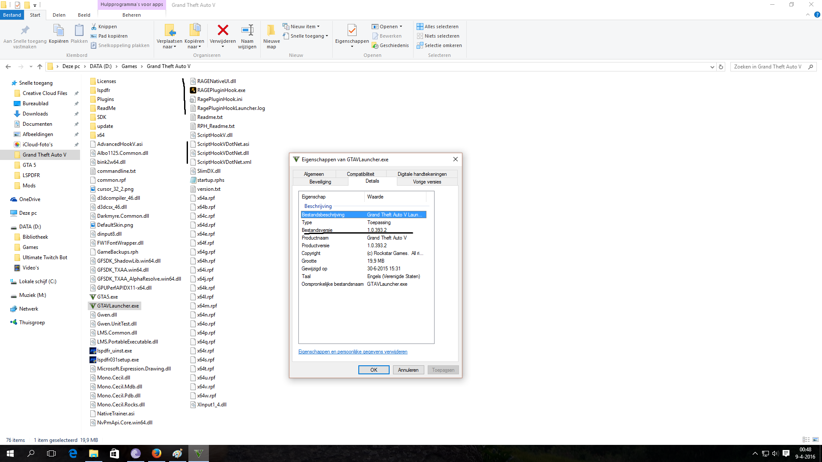Select the RAGEPluginHook.exe file
The height and width of the screenshot is (462, 822).
(x=221, y=90)
